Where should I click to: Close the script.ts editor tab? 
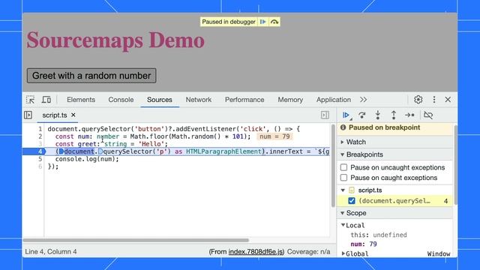[73, 115]
